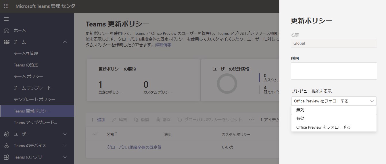This screenshot has height=164, width=386.
Task: Click the reset icon for global policy
Action: click(x=180, y=120)
